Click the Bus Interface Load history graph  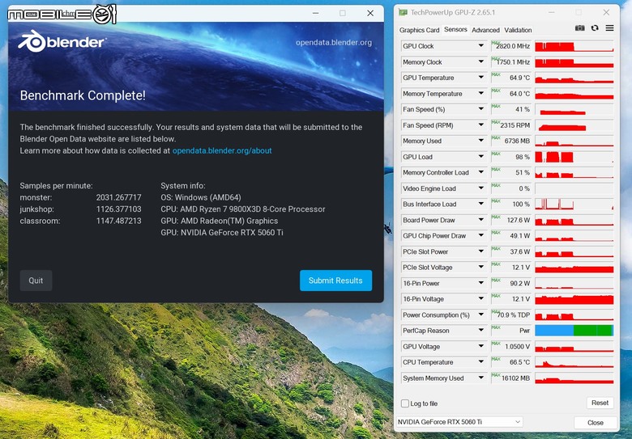574,205
